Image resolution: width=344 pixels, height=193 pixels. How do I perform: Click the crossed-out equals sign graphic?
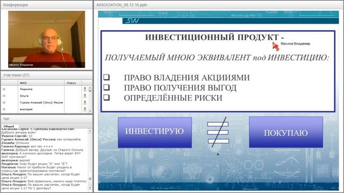click(x=218, y=132)
